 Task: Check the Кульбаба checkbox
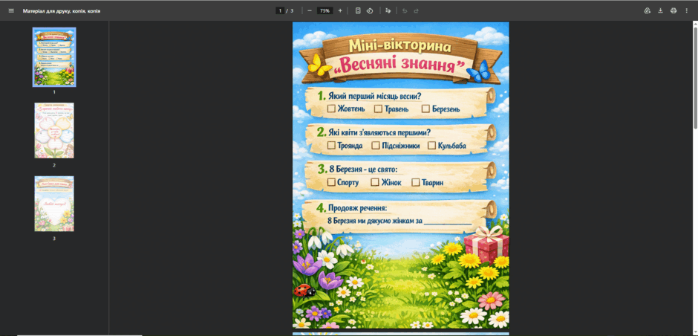(431, 145)
